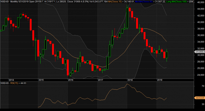
Task: Click the 70 level on RSI axis
Action: 203,86
